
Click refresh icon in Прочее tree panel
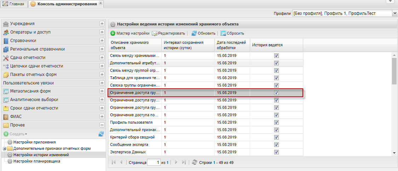point(101,134)
